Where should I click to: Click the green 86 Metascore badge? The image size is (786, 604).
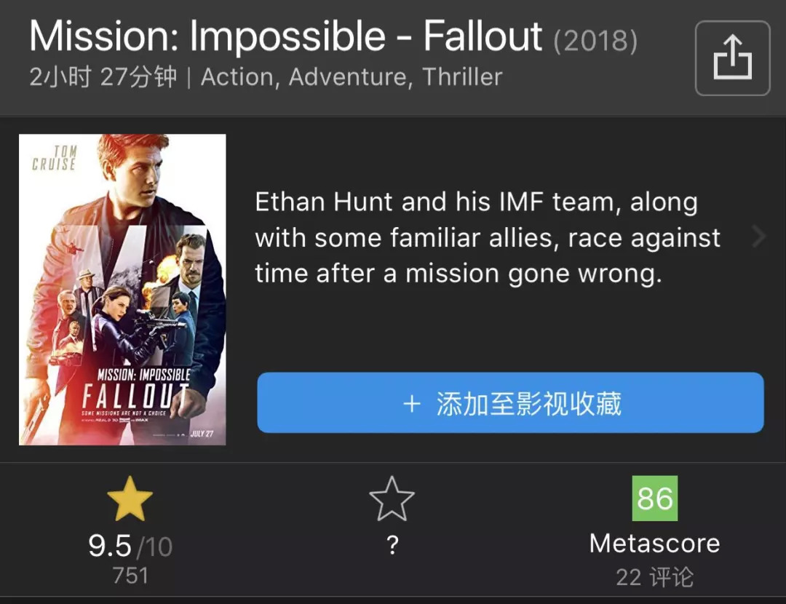tap(654, 498)
